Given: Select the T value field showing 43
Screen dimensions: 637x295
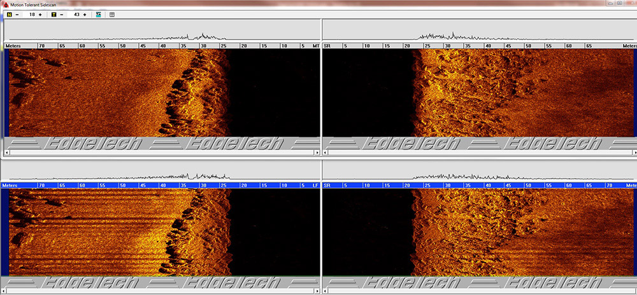Looking at the screenshot, I should coord(73,15).
